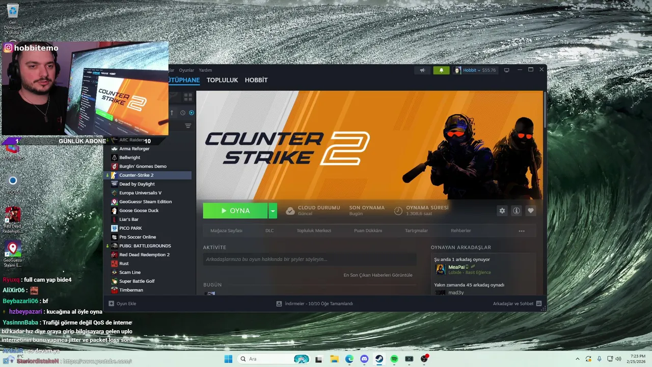Screen dimensions: 652x367
Task: Open the library advanced filter icon
Action: 188,126
